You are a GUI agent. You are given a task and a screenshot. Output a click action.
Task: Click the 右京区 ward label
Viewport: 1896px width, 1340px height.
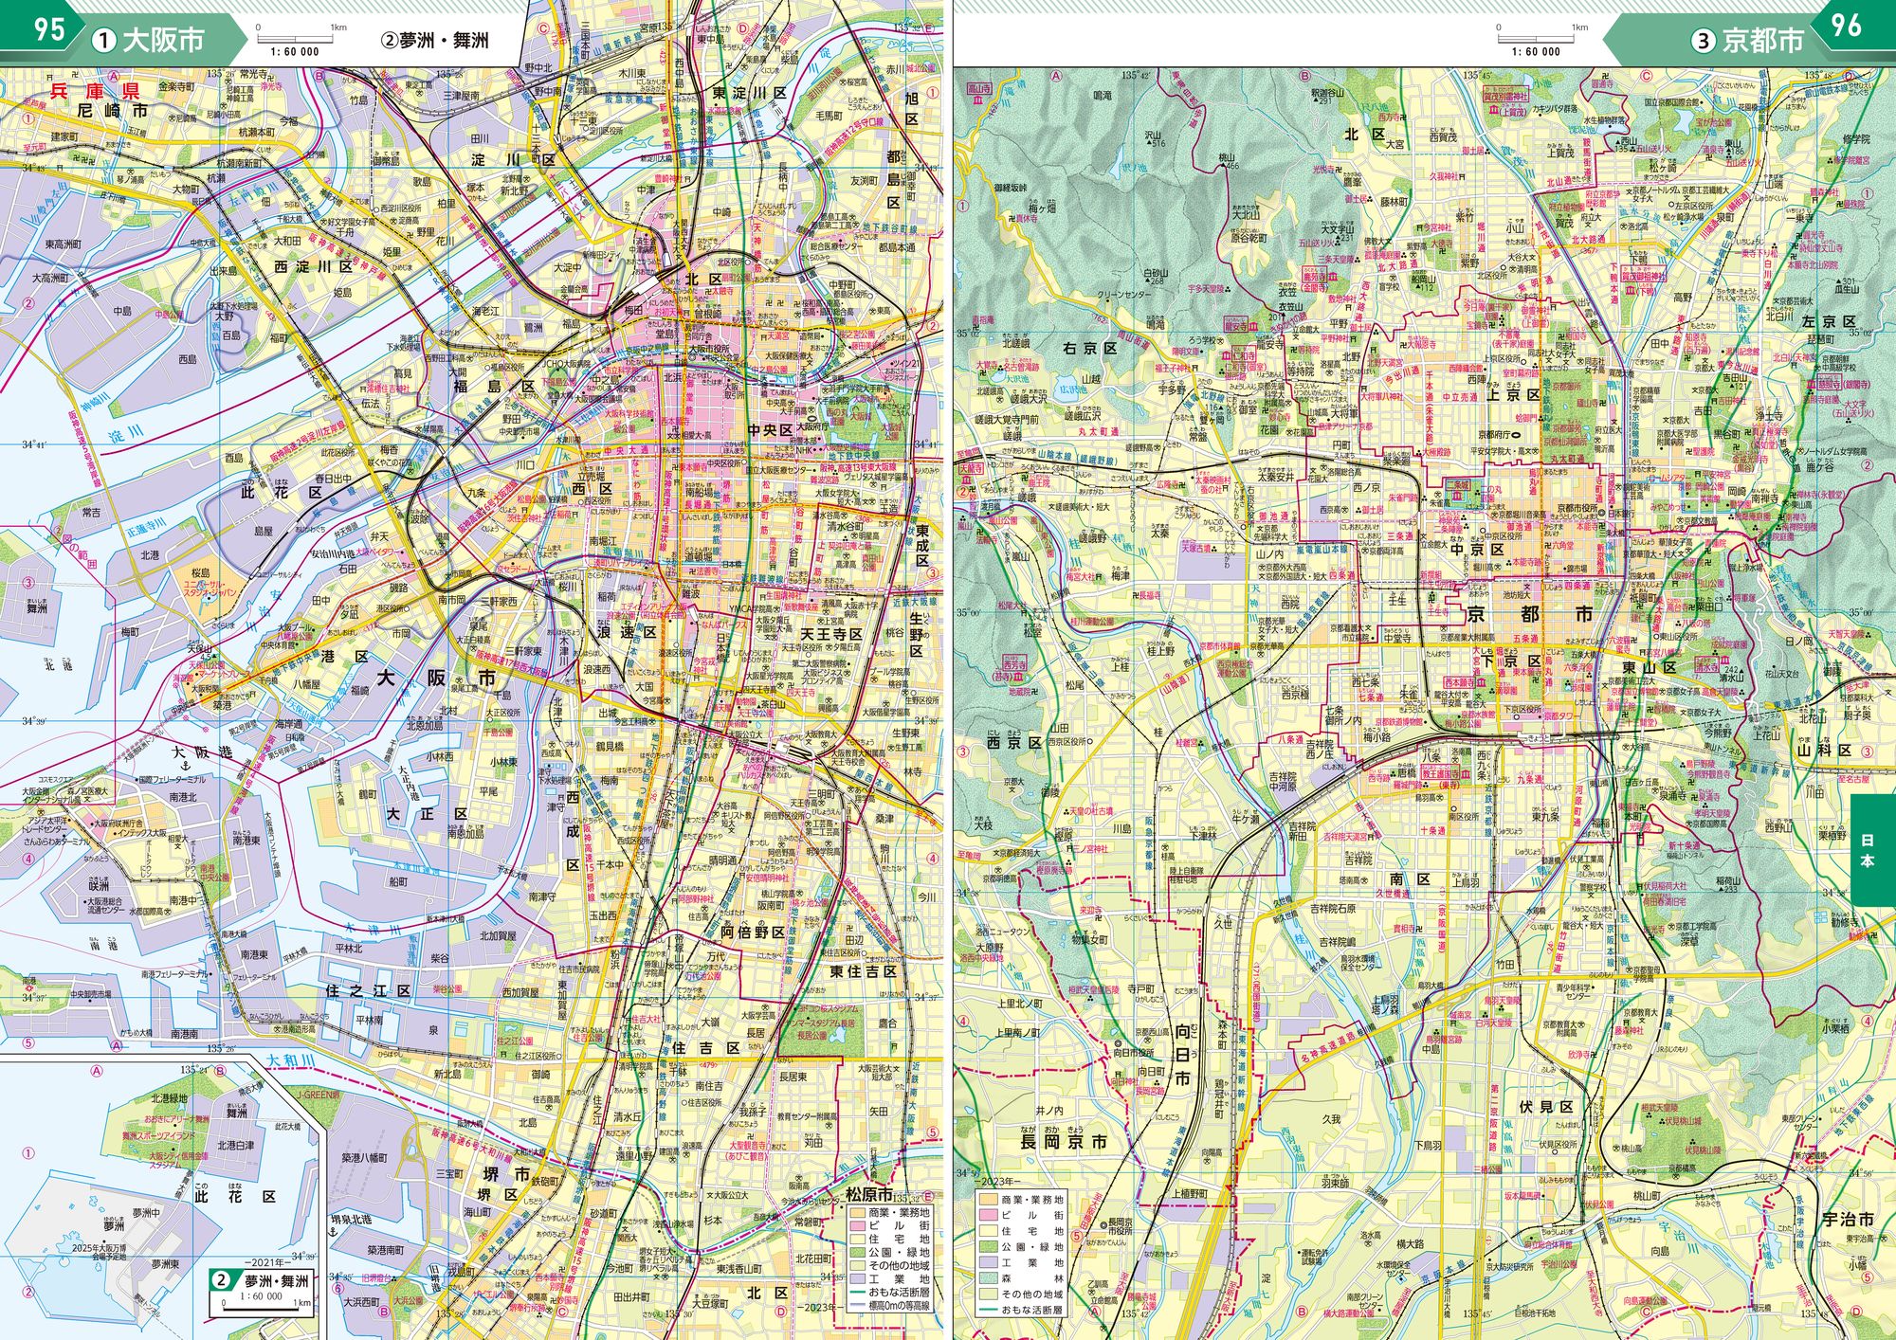tap(1089, 348)
